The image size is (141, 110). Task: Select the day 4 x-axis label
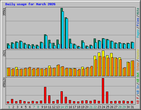[21, 107]
